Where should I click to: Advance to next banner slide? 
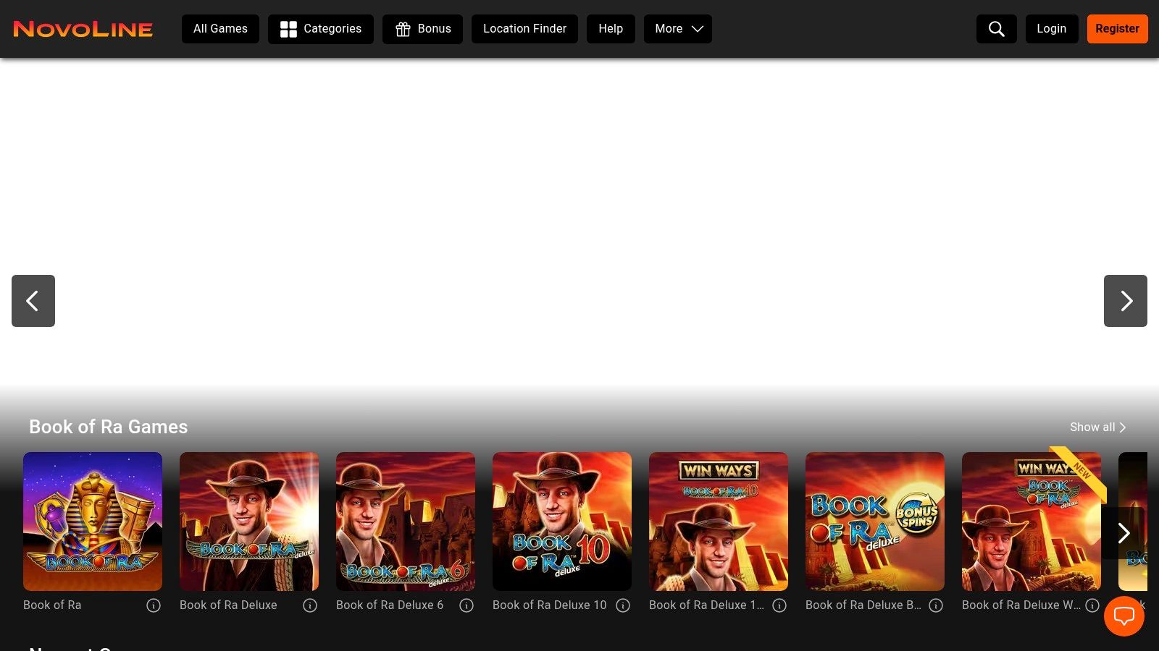pyautogui.click(x=1125, y=301)
